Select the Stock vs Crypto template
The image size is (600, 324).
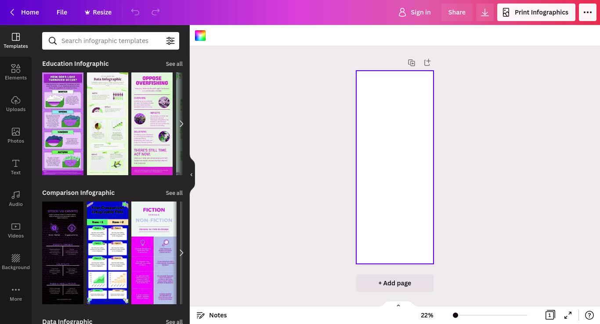(63, 253)
